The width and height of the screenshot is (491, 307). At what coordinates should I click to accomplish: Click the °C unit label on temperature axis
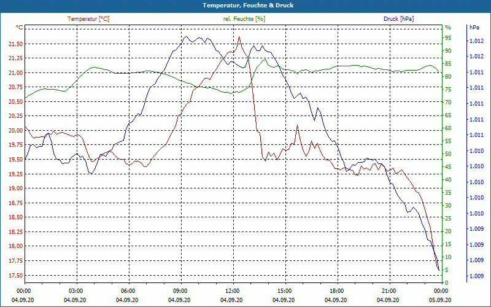(x=20, y=28)
